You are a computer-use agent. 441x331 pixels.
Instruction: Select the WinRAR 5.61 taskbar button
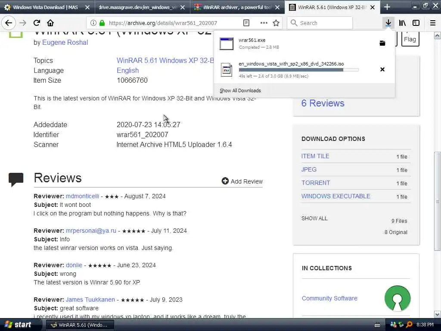pyautogui.click(x=80, y=325)
